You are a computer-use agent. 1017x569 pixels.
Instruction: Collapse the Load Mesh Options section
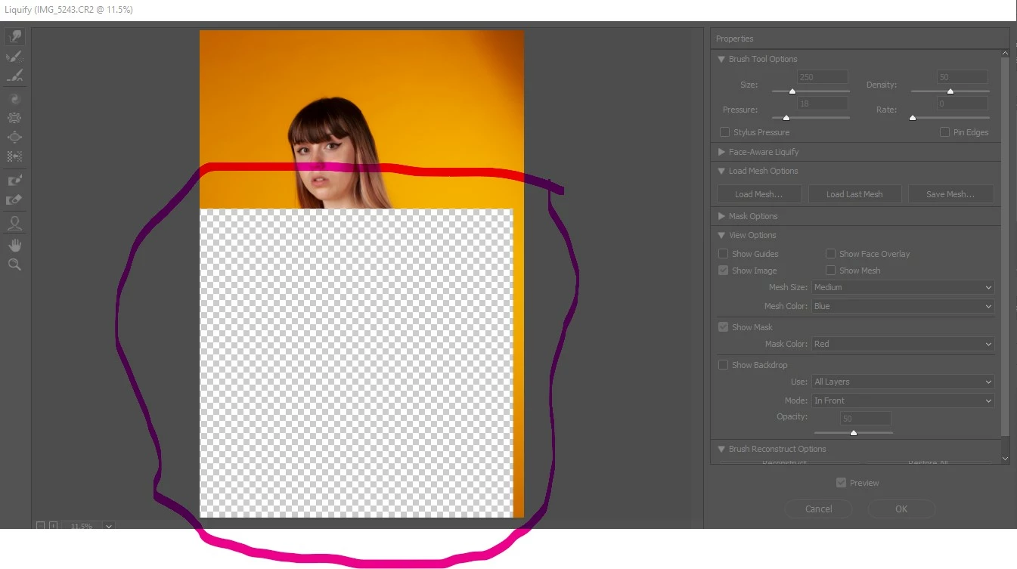(x=721, y=171)
